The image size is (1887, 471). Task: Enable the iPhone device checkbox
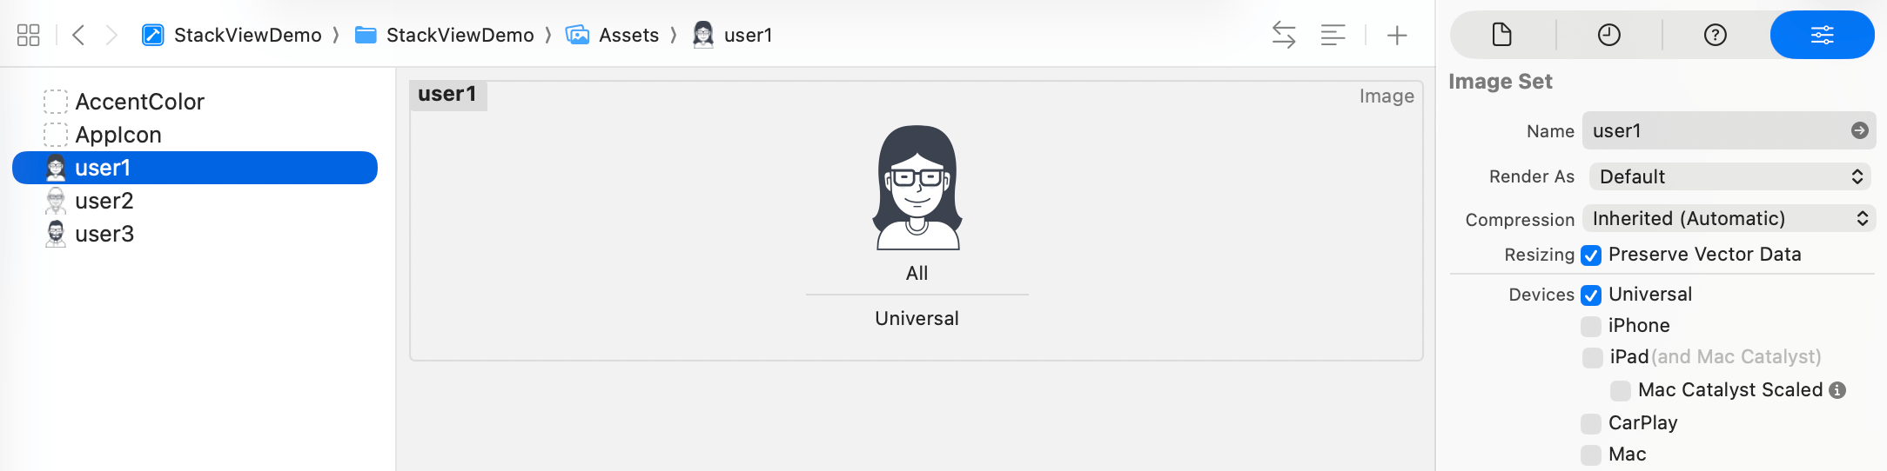coord(1591,327)
